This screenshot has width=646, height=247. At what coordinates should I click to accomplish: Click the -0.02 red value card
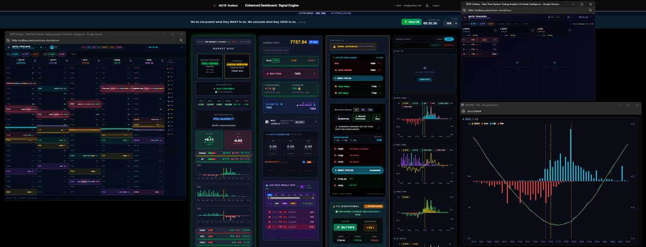point(237,140)
